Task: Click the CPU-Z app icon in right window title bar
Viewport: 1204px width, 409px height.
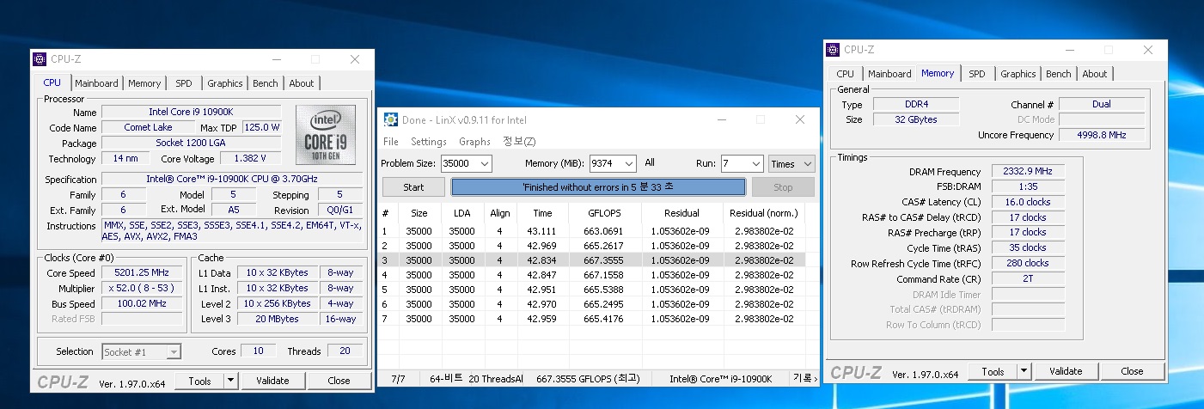Action: point(833,50)
